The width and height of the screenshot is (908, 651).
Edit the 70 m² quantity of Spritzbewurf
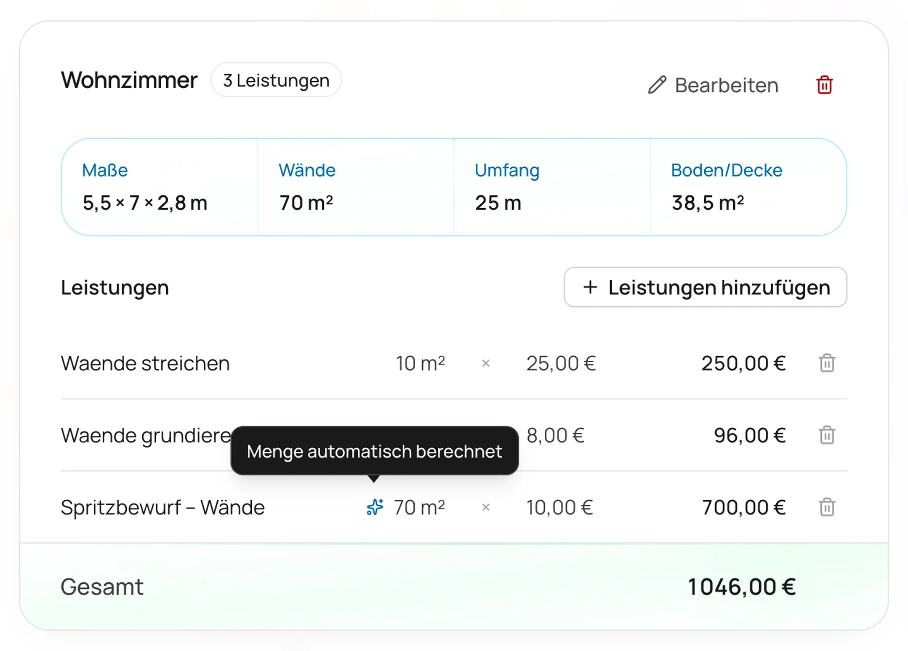coord(419,507)
